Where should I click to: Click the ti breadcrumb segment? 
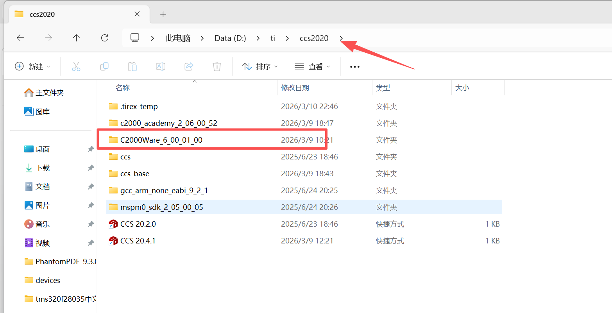(273, 38)
